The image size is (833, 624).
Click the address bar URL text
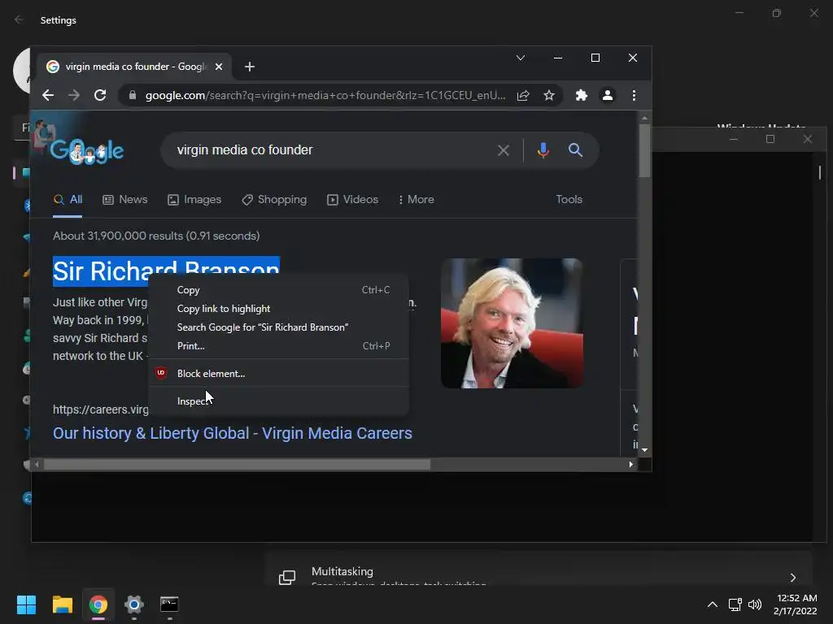325,96
